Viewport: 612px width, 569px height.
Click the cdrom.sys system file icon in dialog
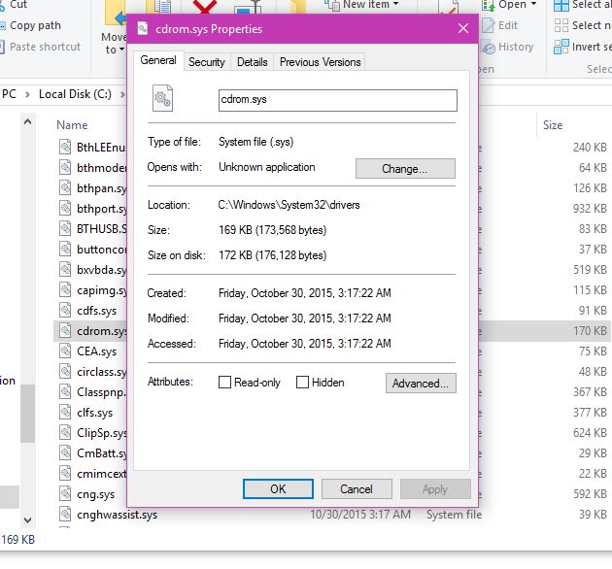162,98
